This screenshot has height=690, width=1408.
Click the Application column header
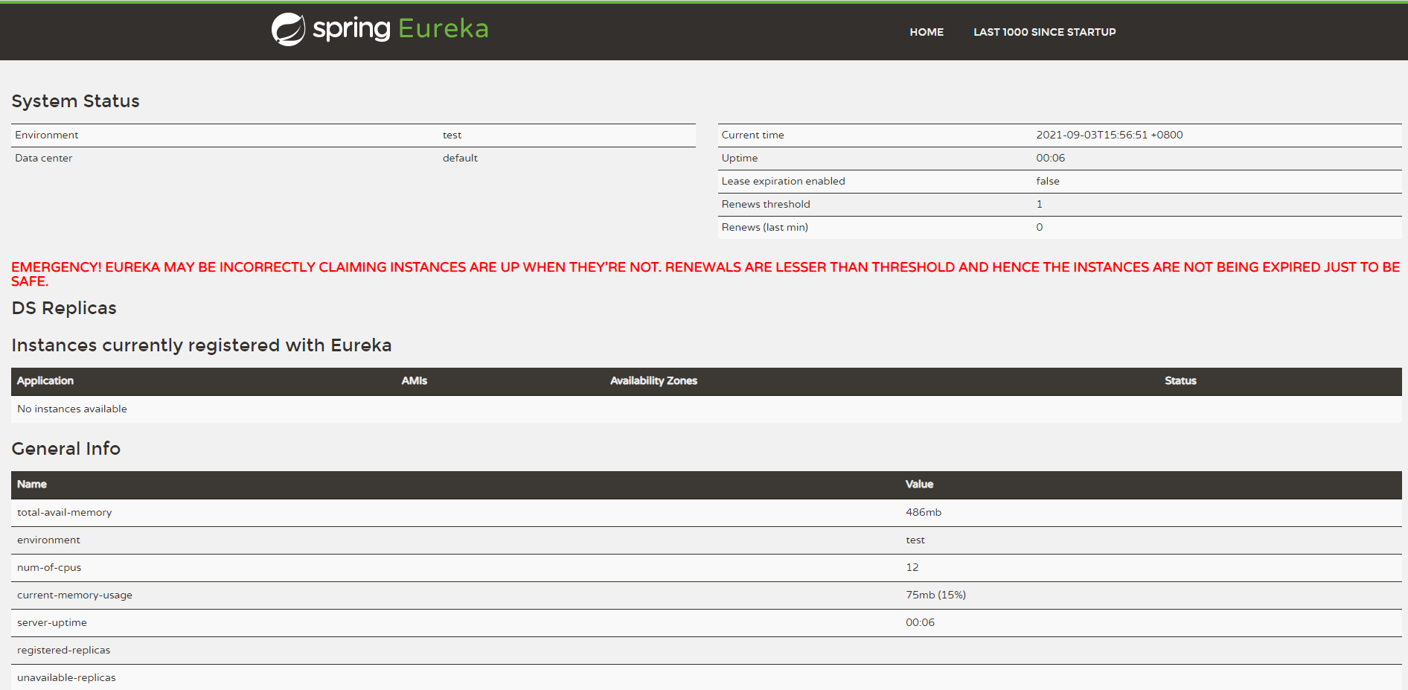click(45, 380)
